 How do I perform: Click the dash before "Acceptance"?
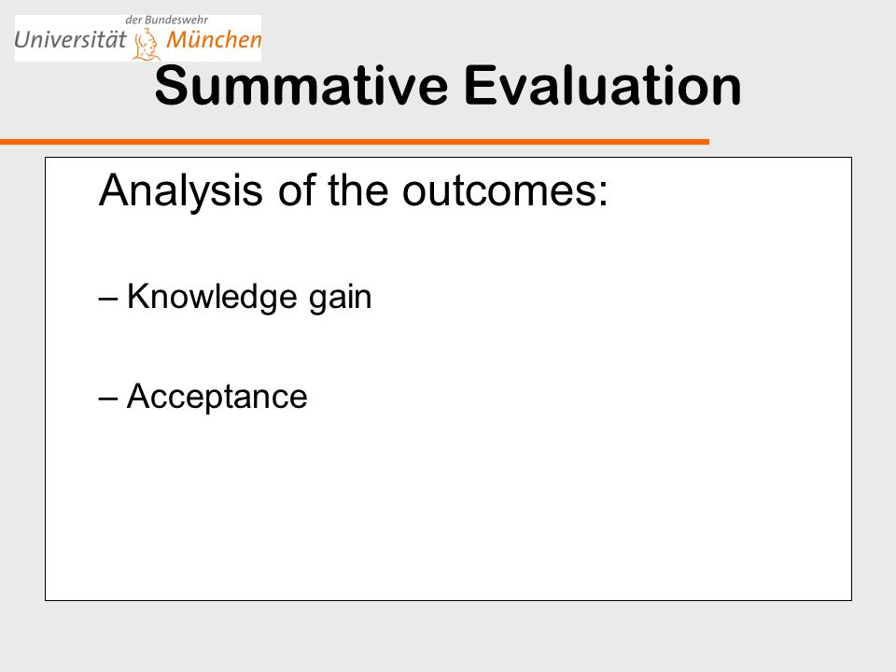(x=108, y=399)
